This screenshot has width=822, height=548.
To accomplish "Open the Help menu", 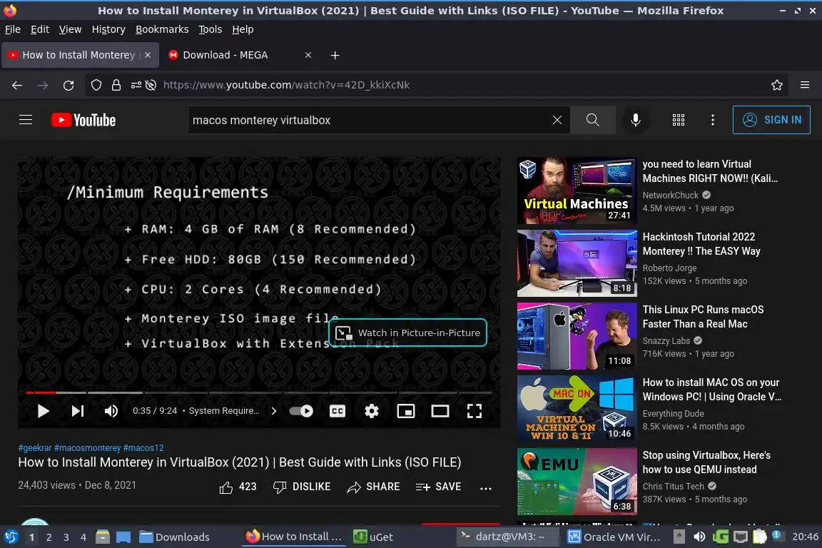I will (x=243, y=29).
